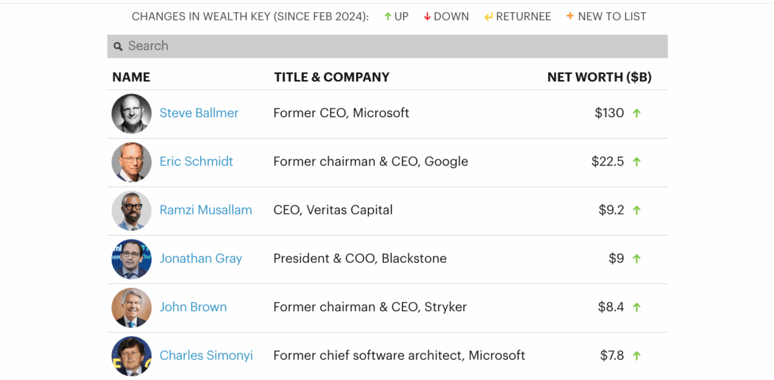774x380 pixels.
Task: Sort by the NAME column header
Action: click(131, 77)
